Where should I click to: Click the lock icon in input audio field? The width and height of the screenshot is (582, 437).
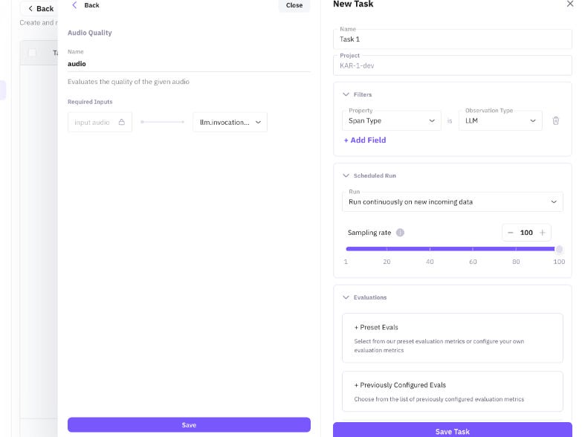coord(122,122)
